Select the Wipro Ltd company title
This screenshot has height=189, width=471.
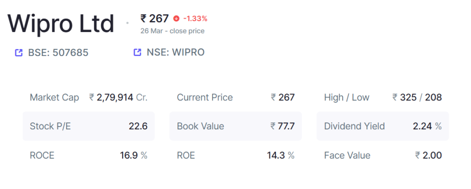[x=61, y=24]
